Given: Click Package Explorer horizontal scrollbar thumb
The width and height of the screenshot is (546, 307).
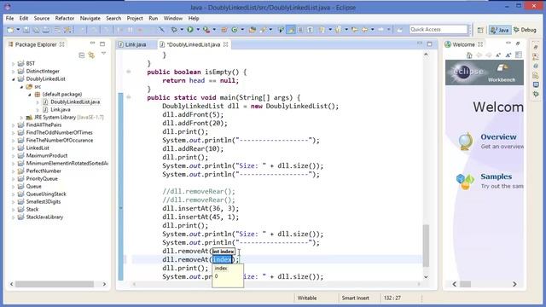Looking at the screenshot, I should (x=55, y=284).
